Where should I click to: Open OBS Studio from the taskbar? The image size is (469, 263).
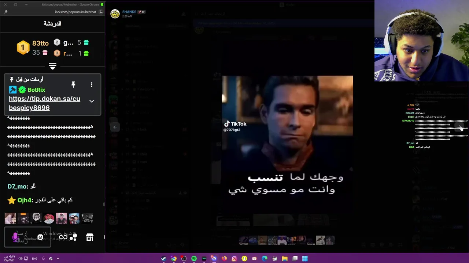[184, 259]
